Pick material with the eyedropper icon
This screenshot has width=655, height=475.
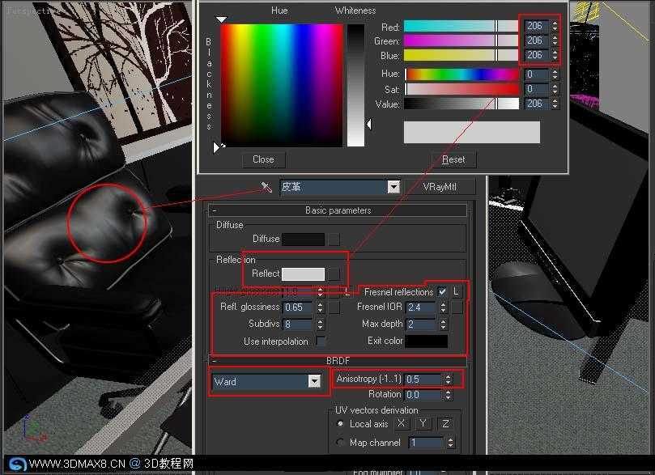[x=266, y=186]
